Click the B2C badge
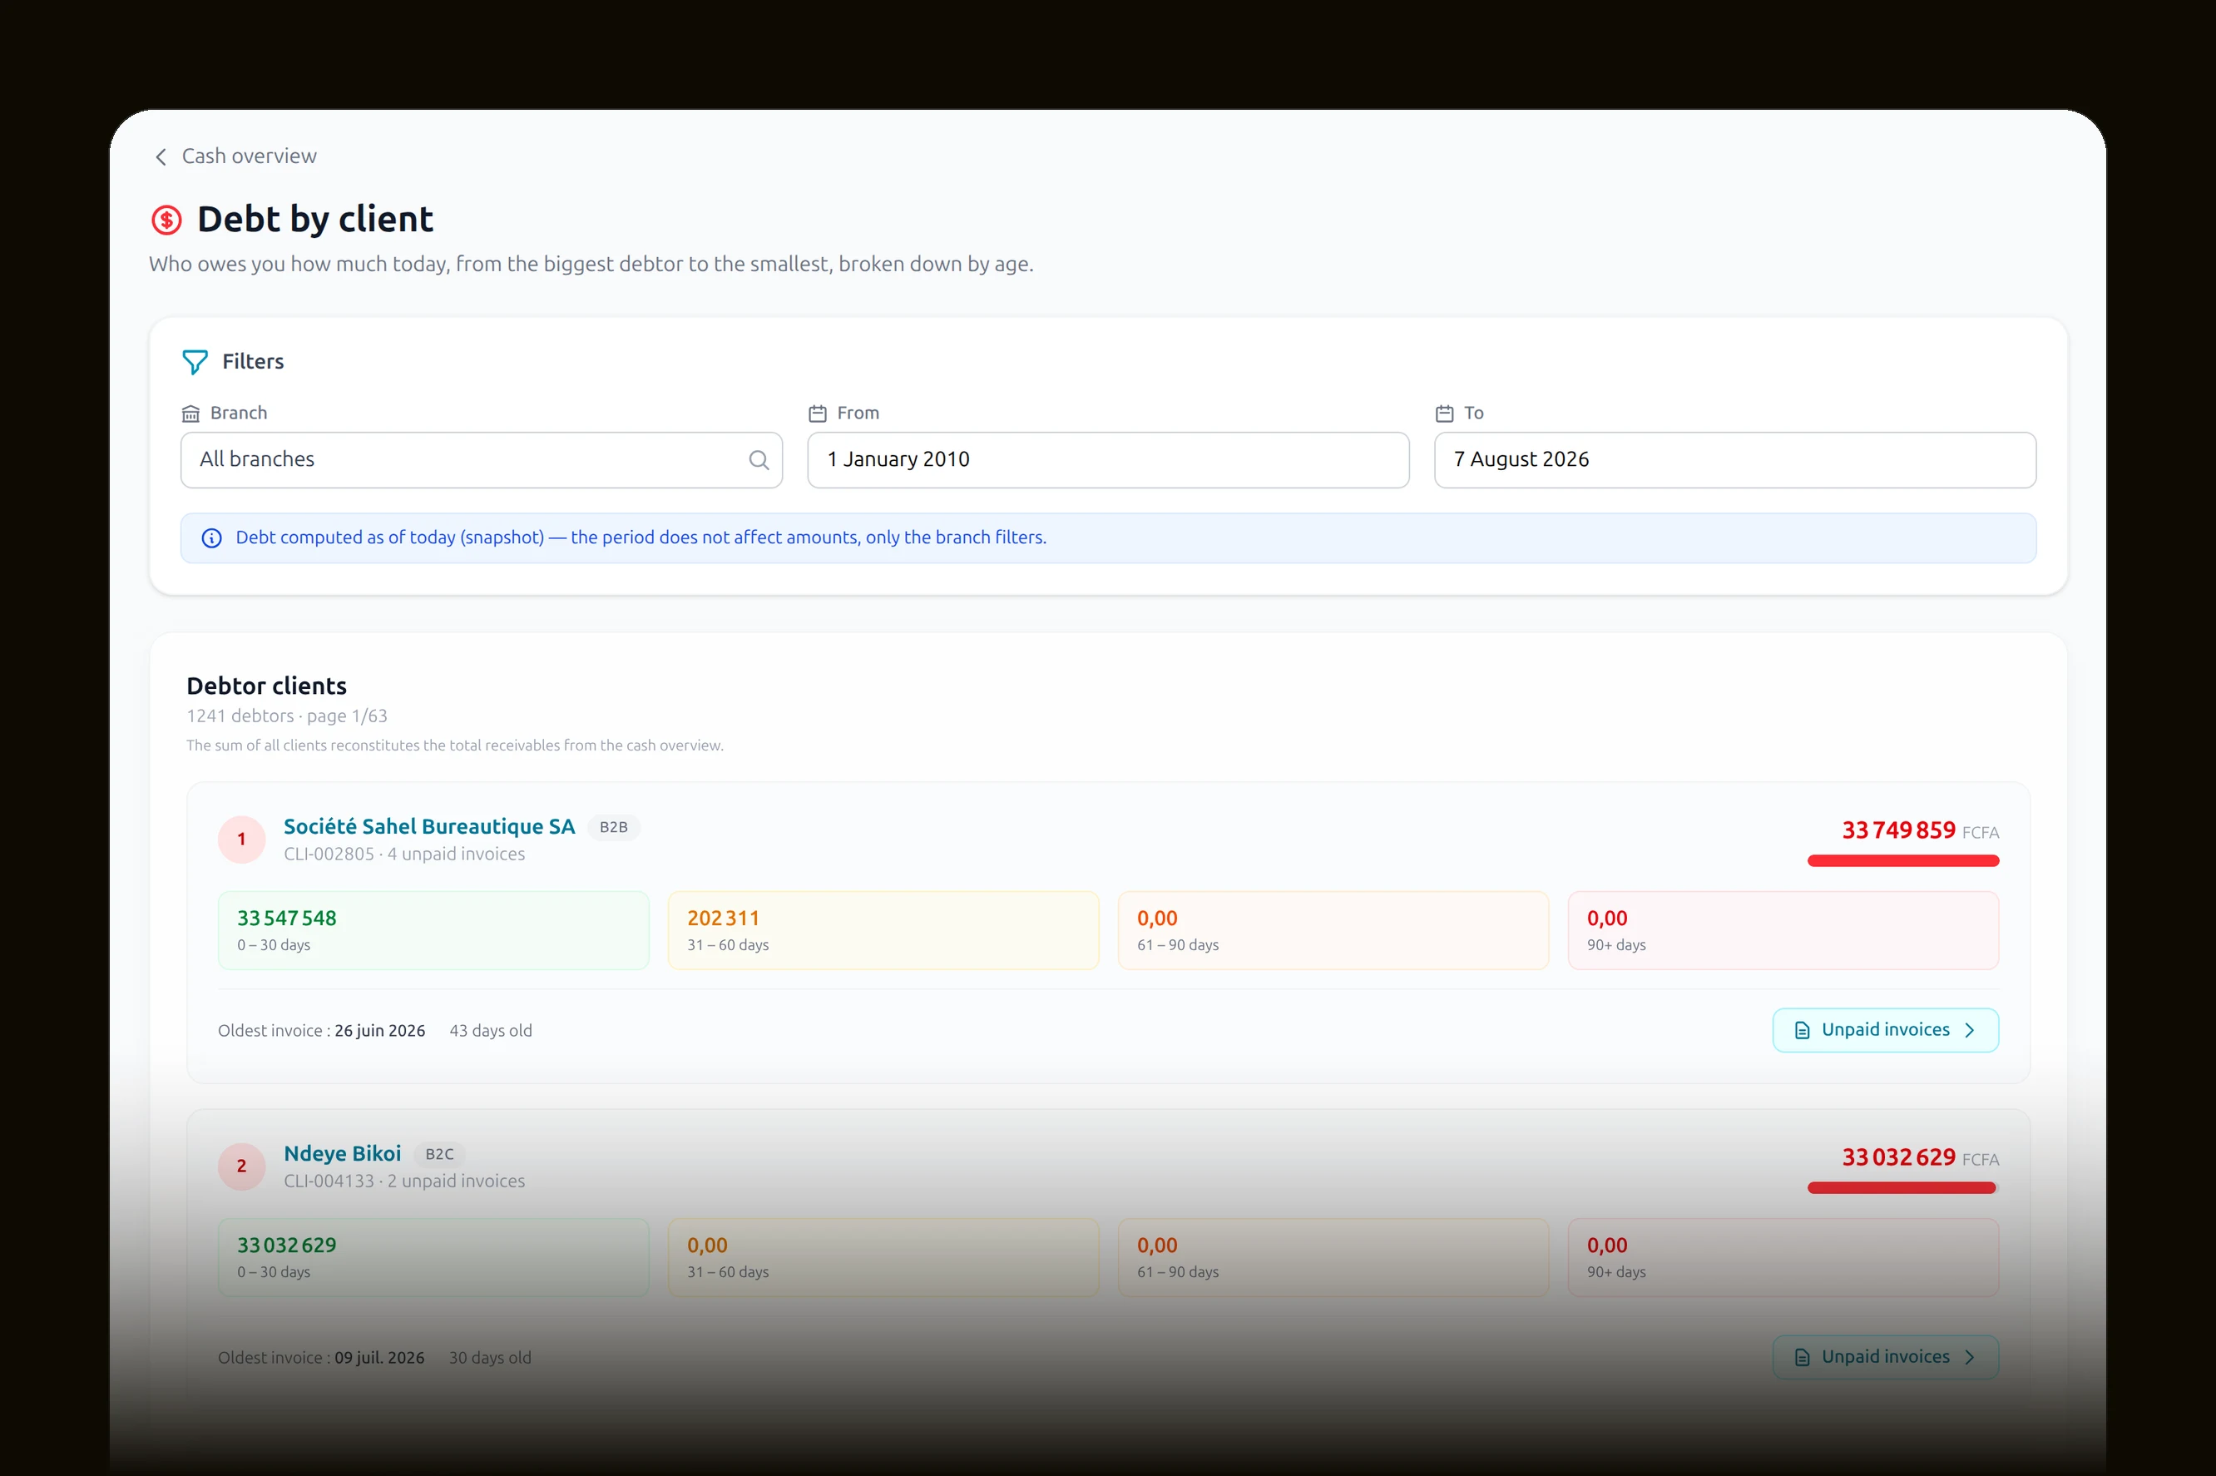Viewport: 2216px width, 1476px height. pyautogui.click(x=439, y=1154)
